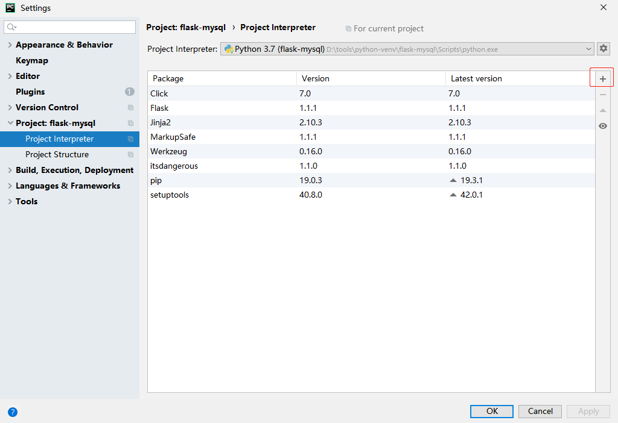
Task: Select the Jinja2 package row
Action: pos(371,122)
